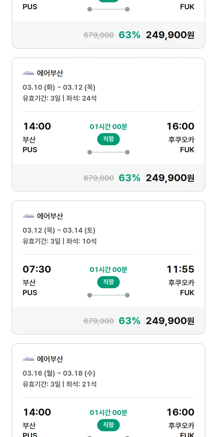Select the 249,900원 price on the 03.10 flight
The width and height of the screenshot is (217, 437).
[x=170, y=178]
